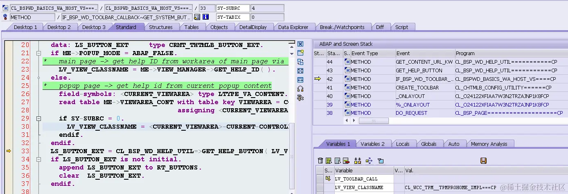
Task: Click the METHOD icon in stack row 44
Action: click(x=347, y=62)
